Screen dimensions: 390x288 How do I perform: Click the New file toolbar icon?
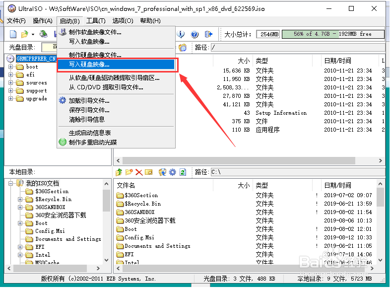[13, 34]
